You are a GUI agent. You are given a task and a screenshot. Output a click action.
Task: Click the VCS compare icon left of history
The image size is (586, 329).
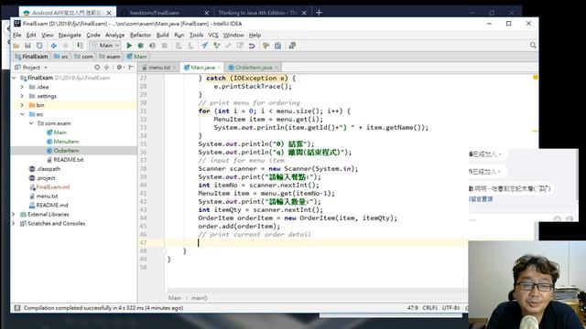tap(228, 46)
